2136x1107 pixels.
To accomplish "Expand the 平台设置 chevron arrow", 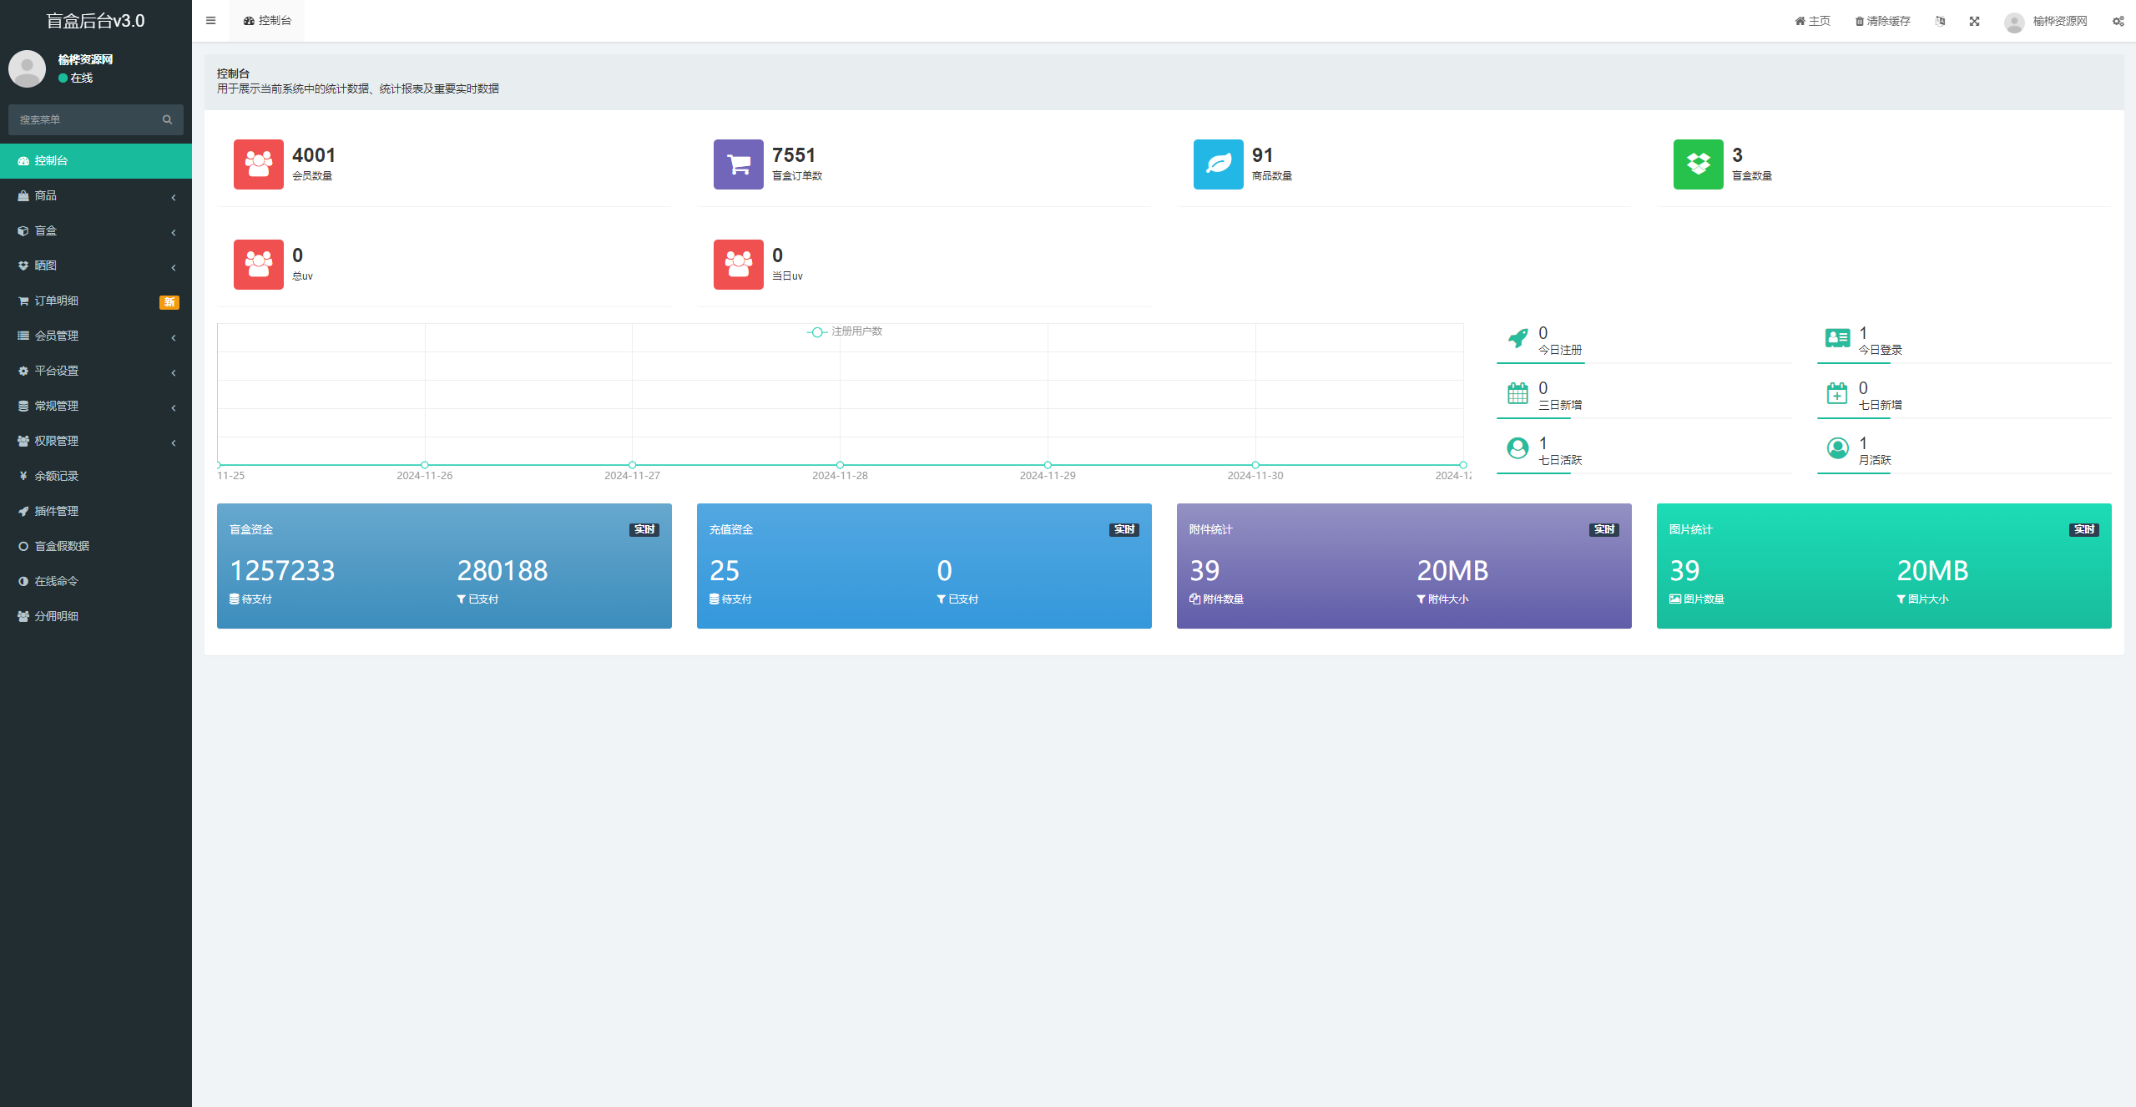I will tap(174, 372).
